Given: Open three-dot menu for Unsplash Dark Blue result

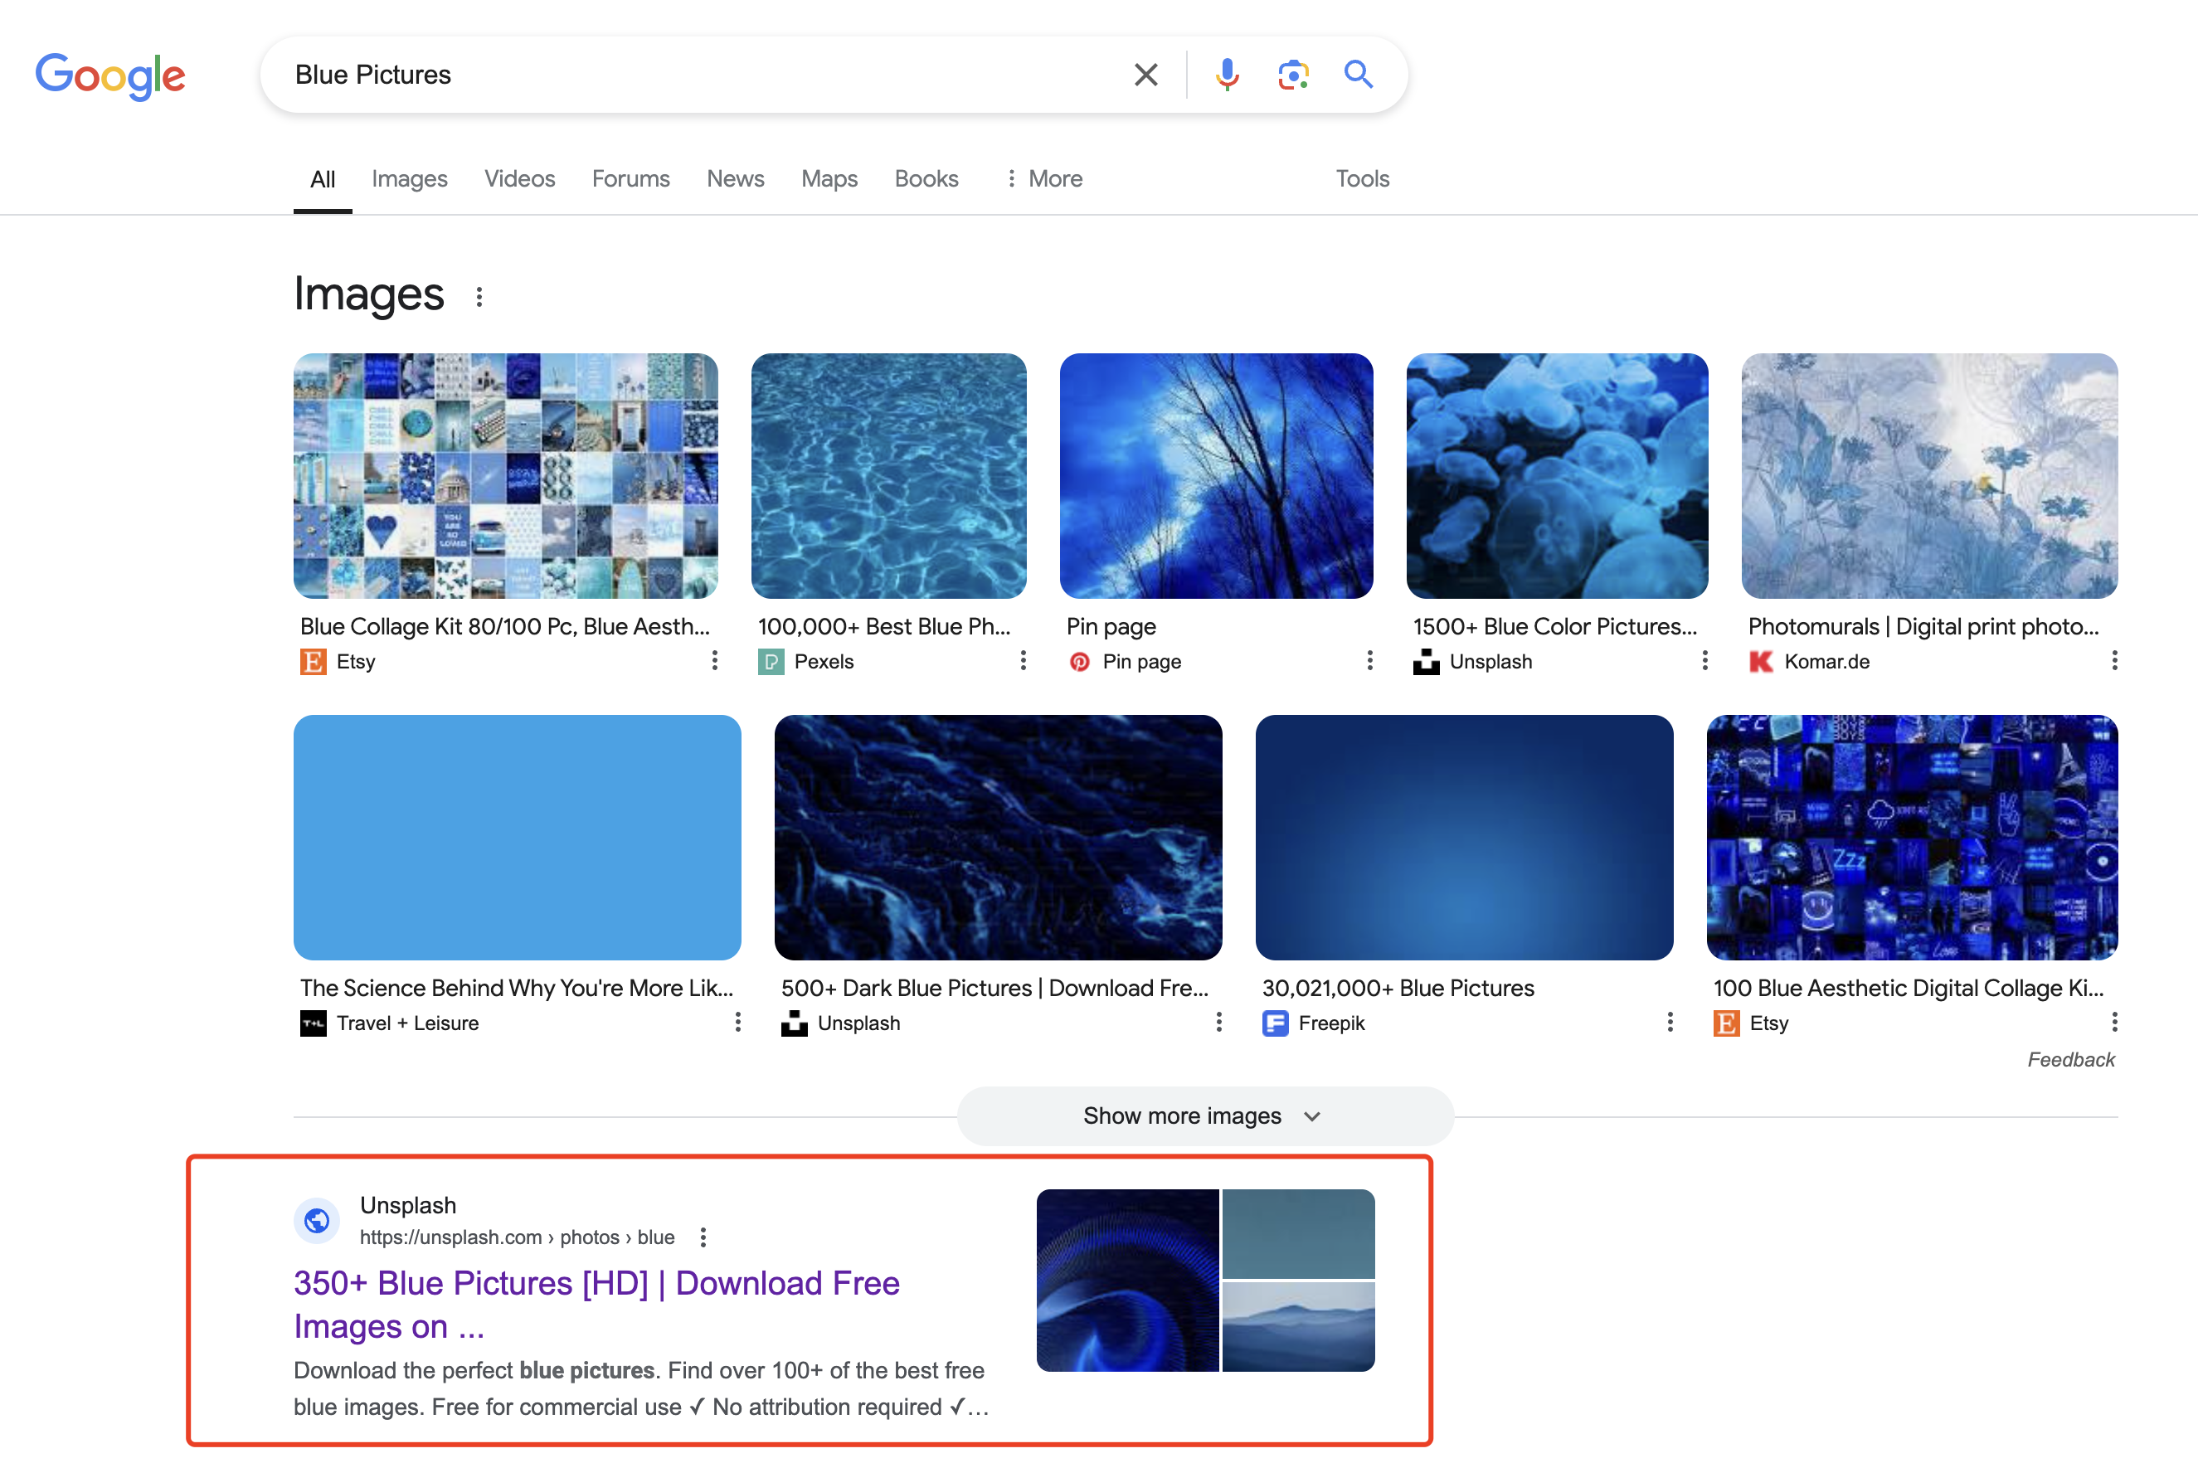Looking at the screenshot, I should tap(1218, 1023).
